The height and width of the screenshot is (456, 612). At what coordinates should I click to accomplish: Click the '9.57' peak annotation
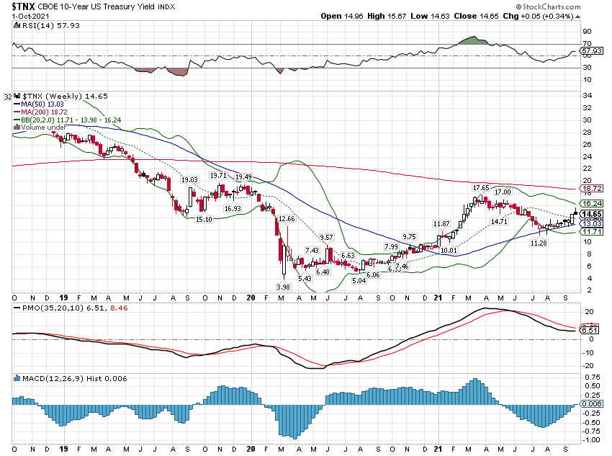pyautogui.click(x=326, y=238)
